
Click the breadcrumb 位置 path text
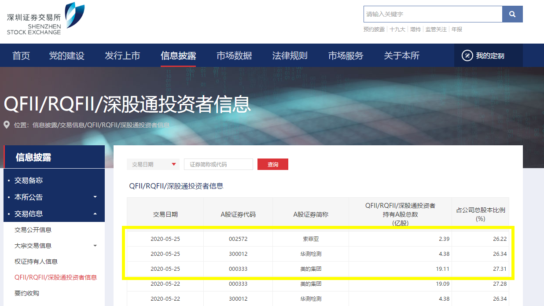(x=92, y=125)
